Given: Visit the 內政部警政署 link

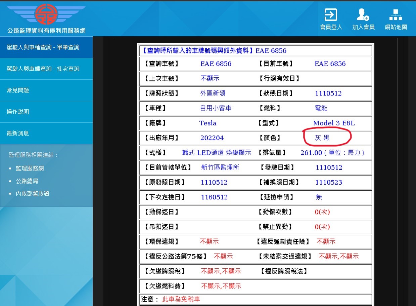Looking at the screenshot, I should pos(33,194).
